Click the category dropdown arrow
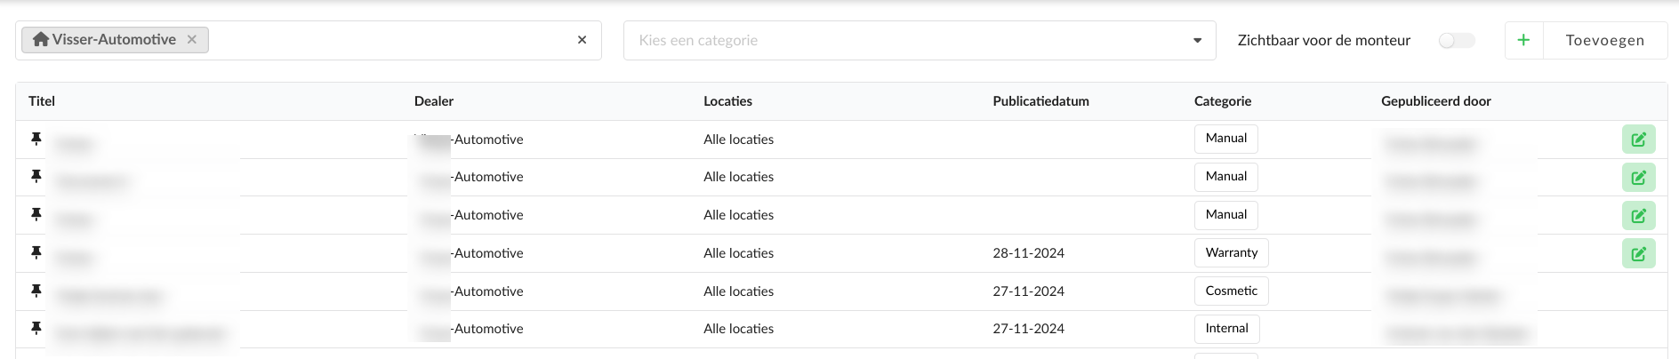Screen dimensions: 1679x359 pos(1197,40)
